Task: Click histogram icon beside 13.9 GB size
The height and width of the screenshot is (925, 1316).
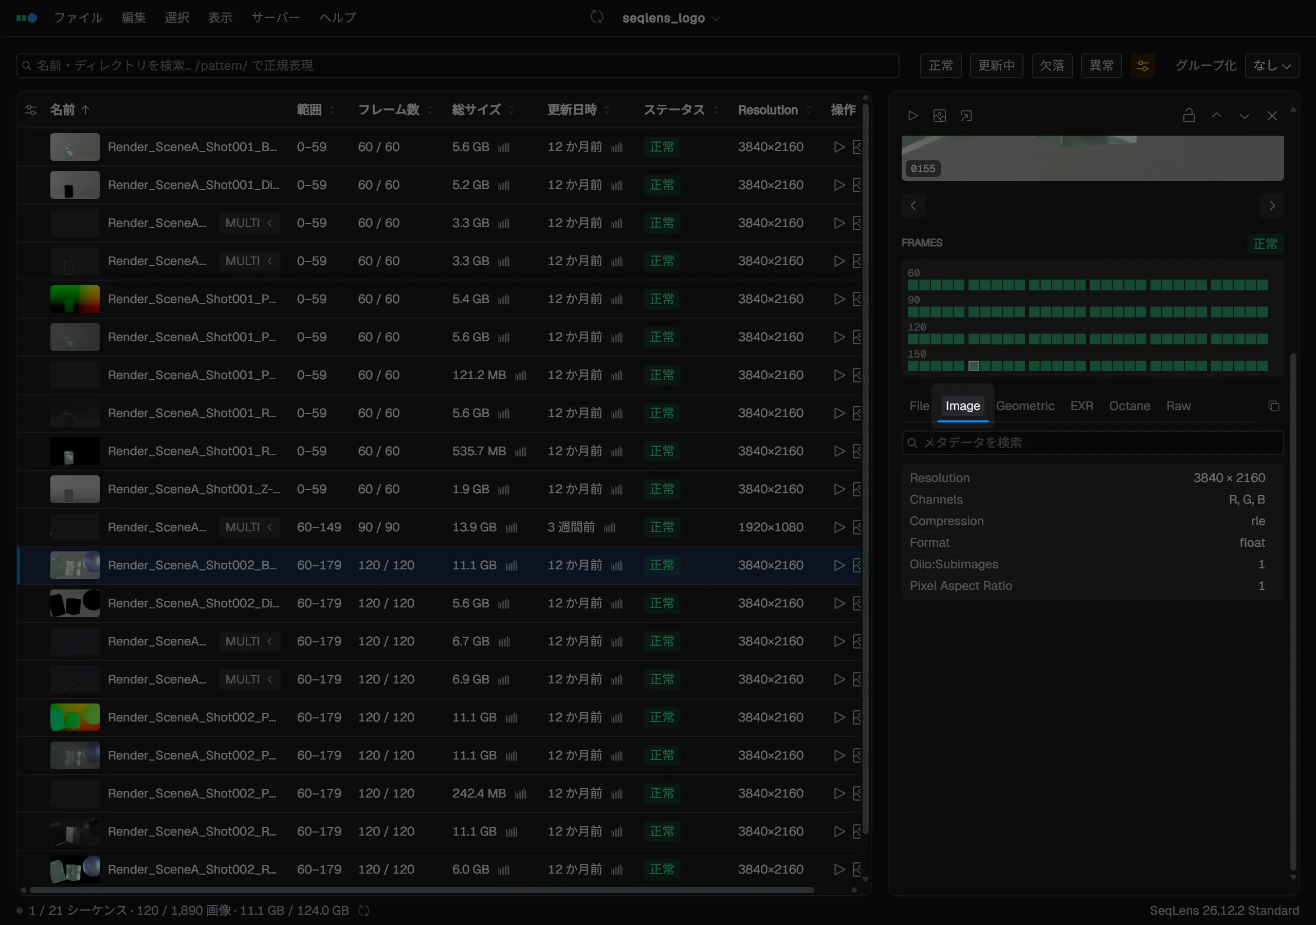Action: coord(511,527)
